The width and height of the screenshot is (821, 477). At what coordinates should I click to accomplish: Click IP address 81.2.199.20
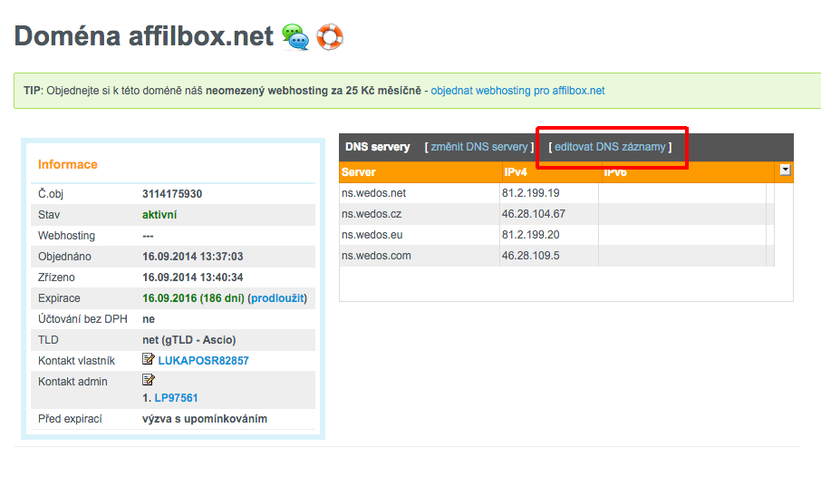click(530, 235)
